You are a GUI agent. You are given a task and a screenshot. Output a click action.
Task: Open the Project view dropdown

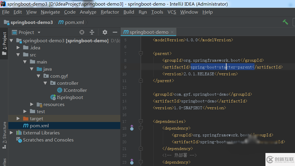tap(39, 32)
